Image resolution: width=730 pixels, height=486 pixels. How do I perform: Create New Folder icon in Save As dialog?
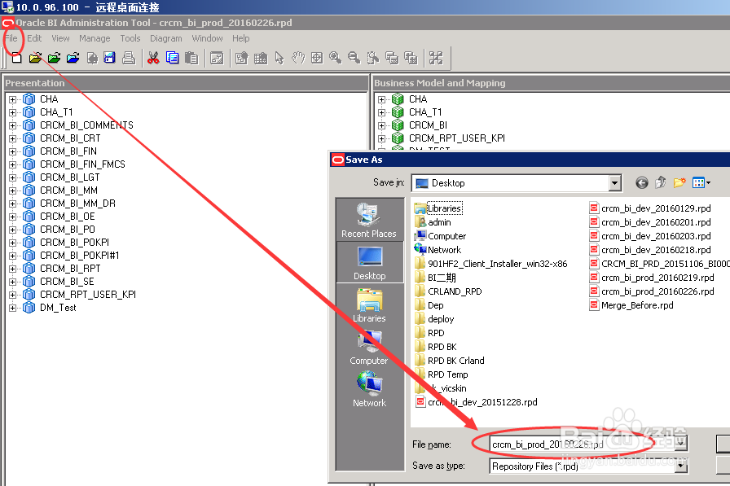(x=679, y=183)
